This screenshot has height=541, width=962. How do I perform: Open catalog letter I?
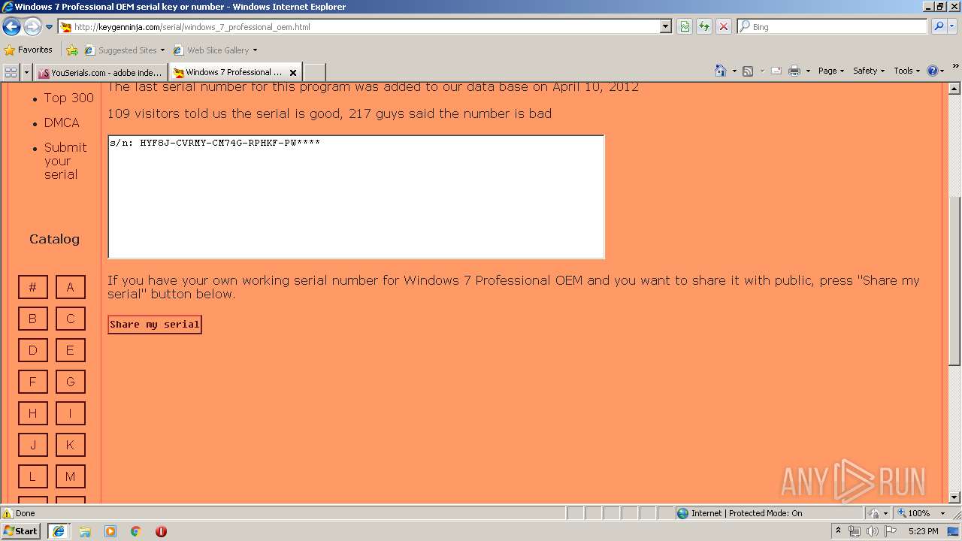point(71,413)
